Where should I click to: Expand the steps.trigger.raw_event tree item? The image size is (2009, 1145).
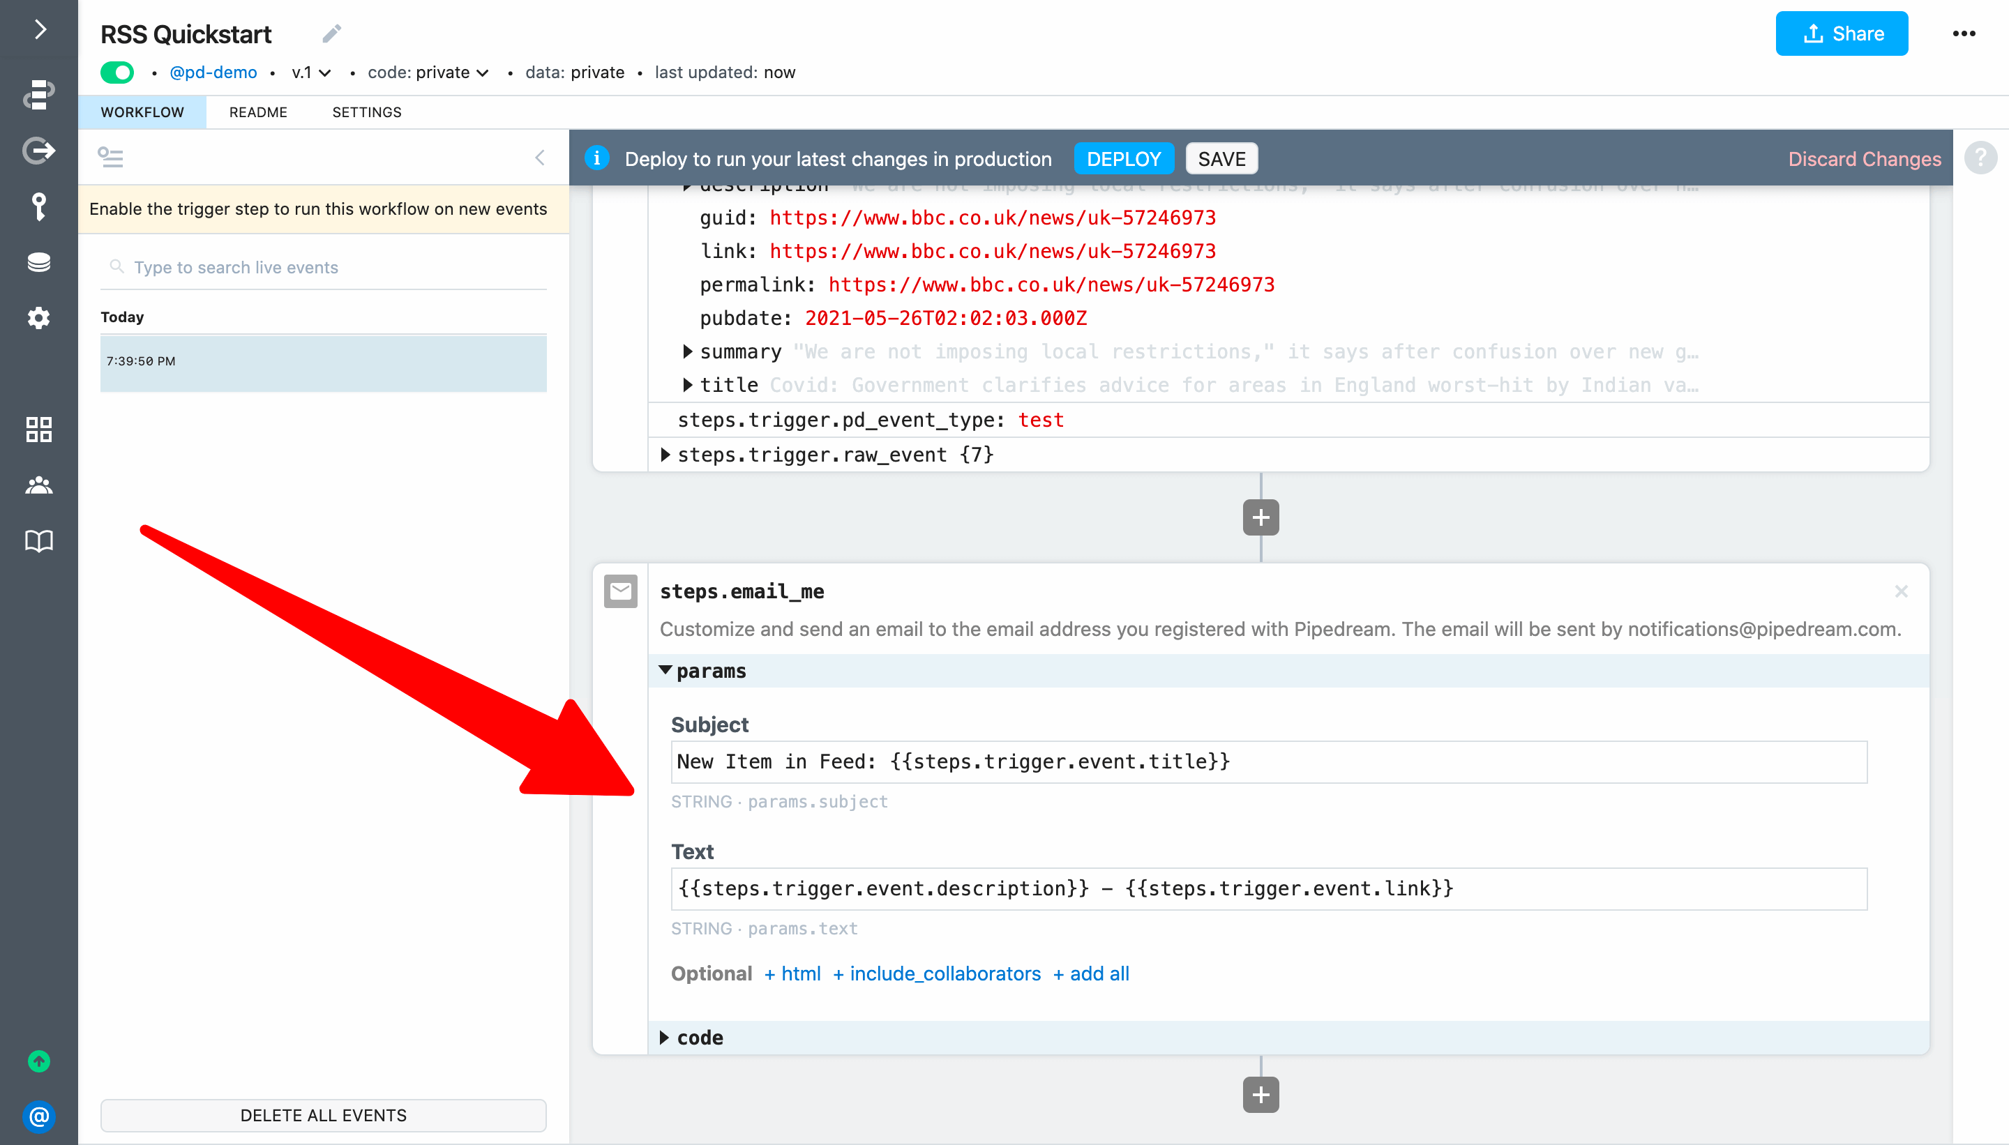(665, 455)
